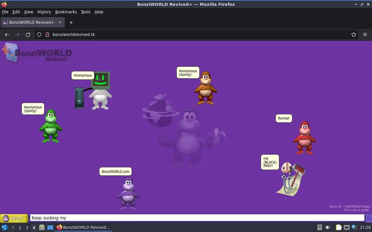Close the BonziWORLD Revived+ tab

pyautogui.click(x=60, y=22)
